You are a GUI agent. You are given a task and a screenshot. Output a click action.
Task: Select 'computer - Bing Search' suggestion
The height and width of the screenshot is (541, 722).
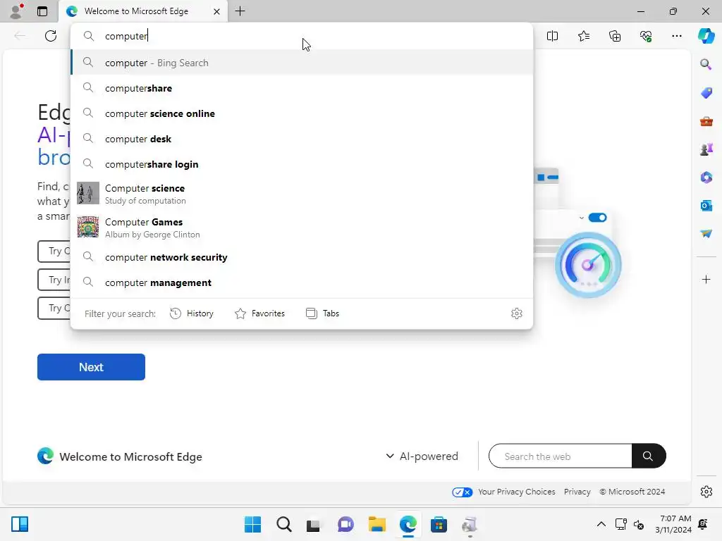tap(302, 63)
